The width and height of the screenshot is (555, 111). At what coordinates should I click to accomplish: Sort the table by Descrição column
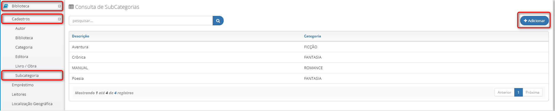[81, 36]
